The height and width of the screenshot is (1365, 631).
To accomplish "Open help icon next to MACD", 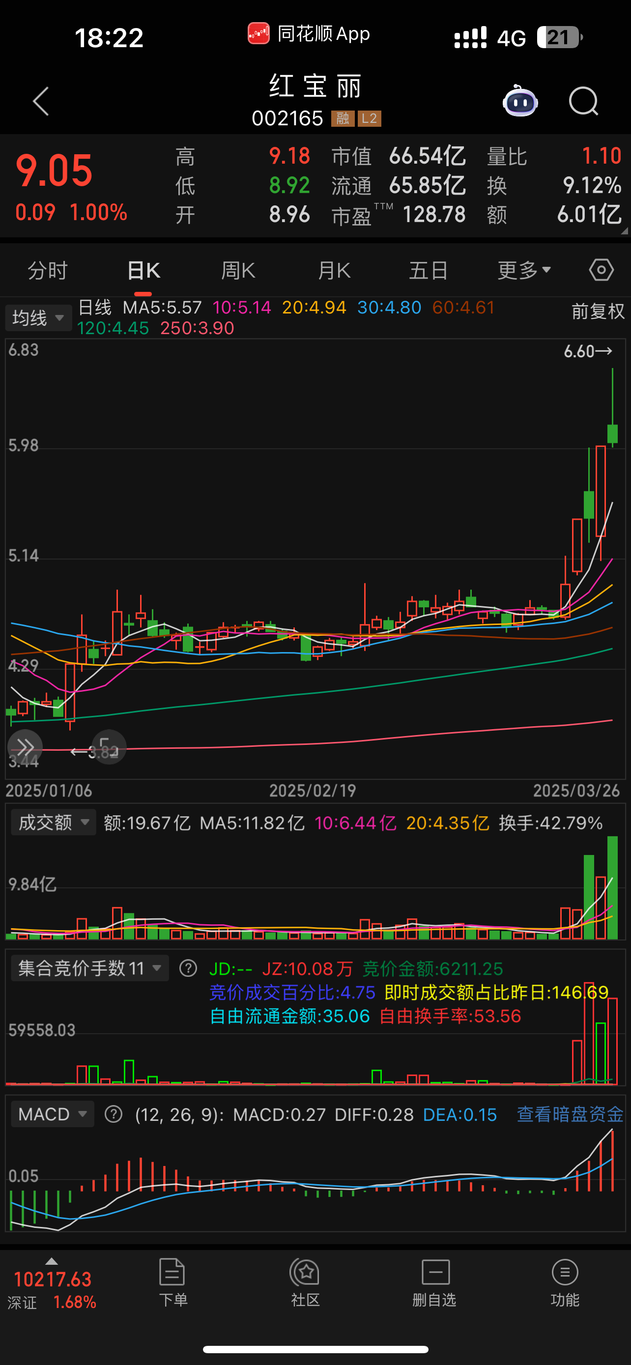I will pyautogui.click(x=114, y=1114).
